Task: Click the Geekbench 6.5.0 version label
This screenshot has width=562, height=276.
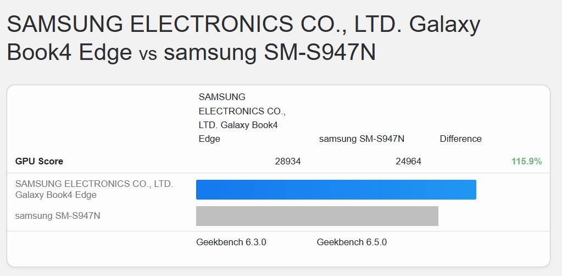Action: pos(352,242)
